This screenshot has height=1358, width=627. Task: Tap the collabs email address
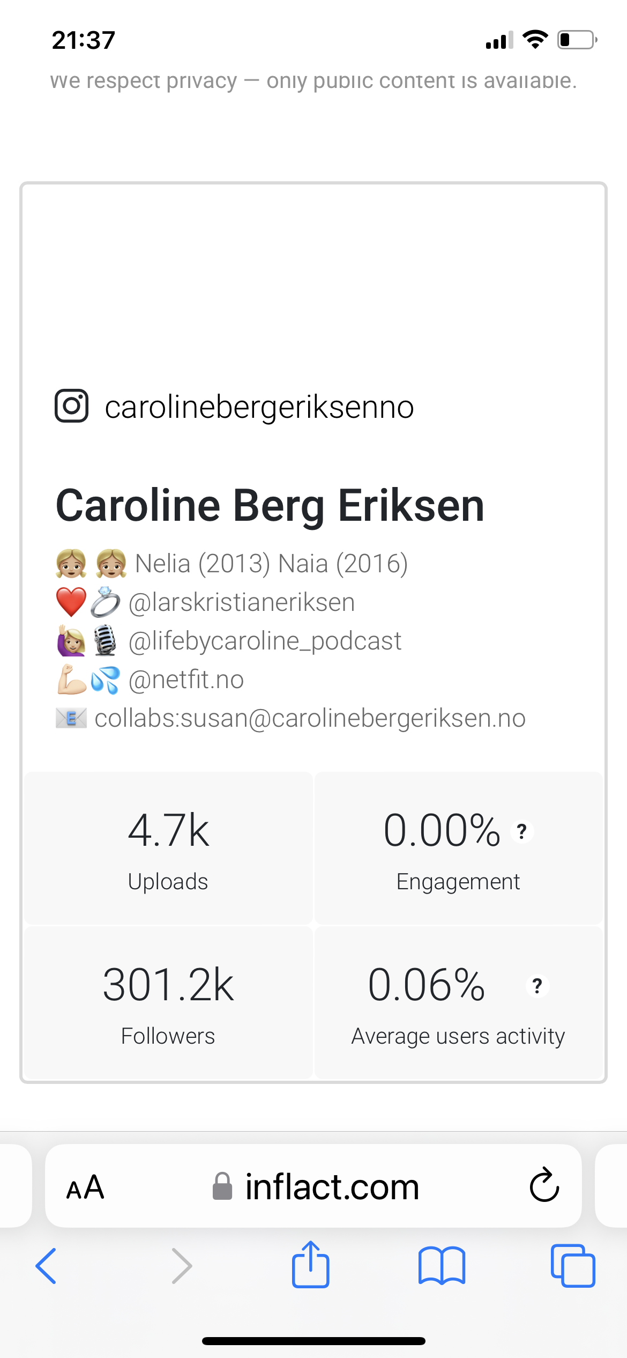[x=310, y=719]
